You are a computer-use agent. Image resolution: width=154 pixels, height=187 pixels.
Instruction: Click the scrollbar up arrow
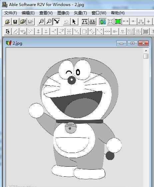(146, 51)
